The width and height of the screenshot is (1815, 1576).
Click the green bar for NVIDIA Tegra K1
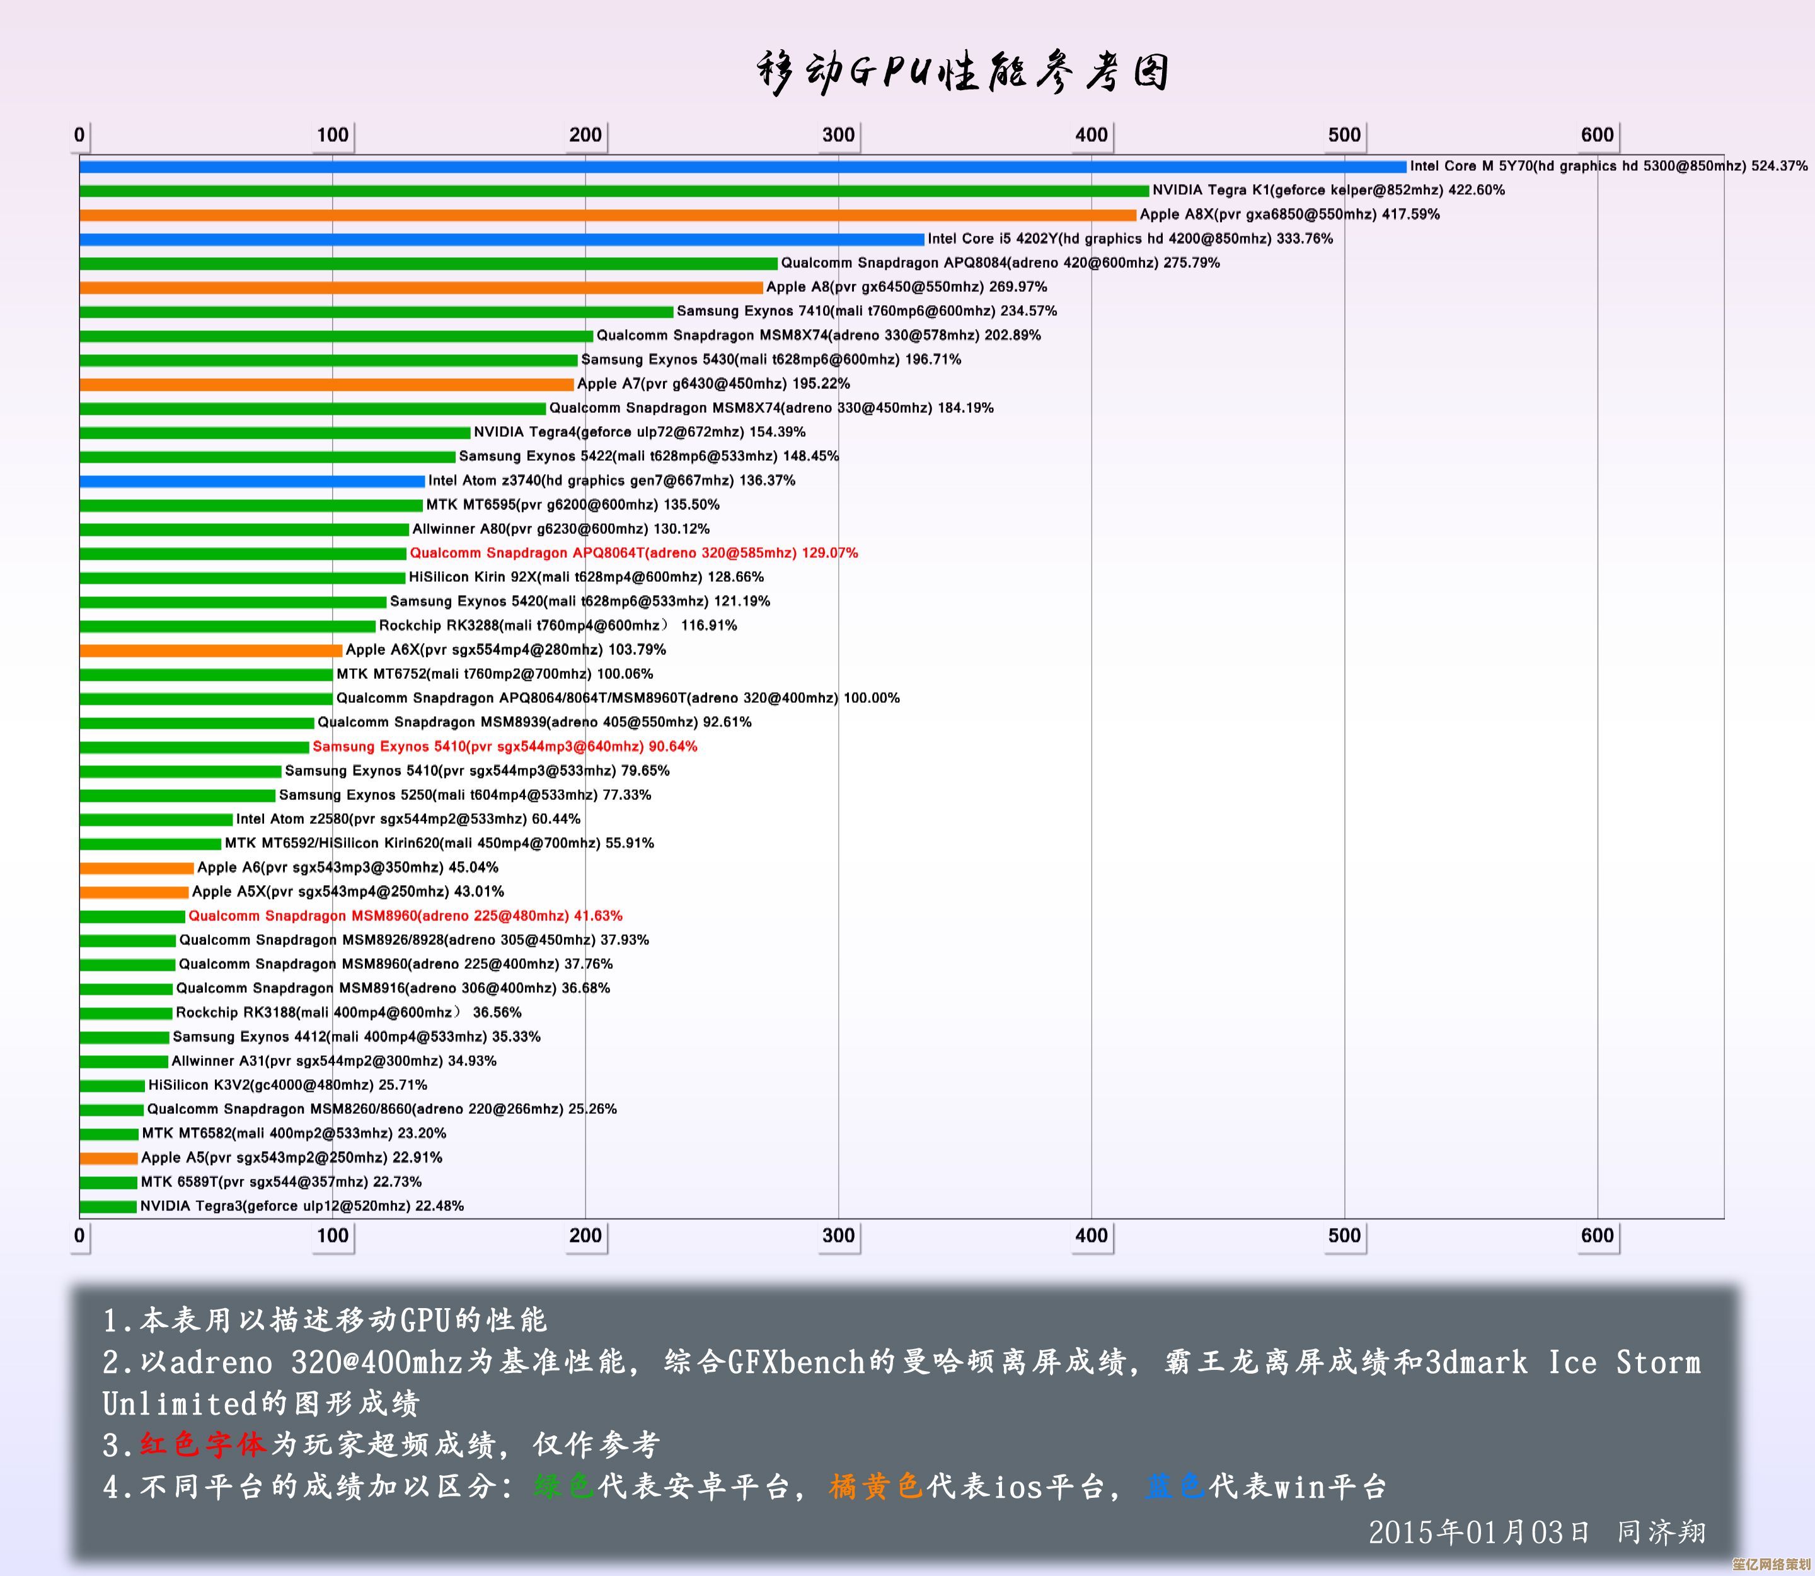pyautogui.click(x=614, y=191)
